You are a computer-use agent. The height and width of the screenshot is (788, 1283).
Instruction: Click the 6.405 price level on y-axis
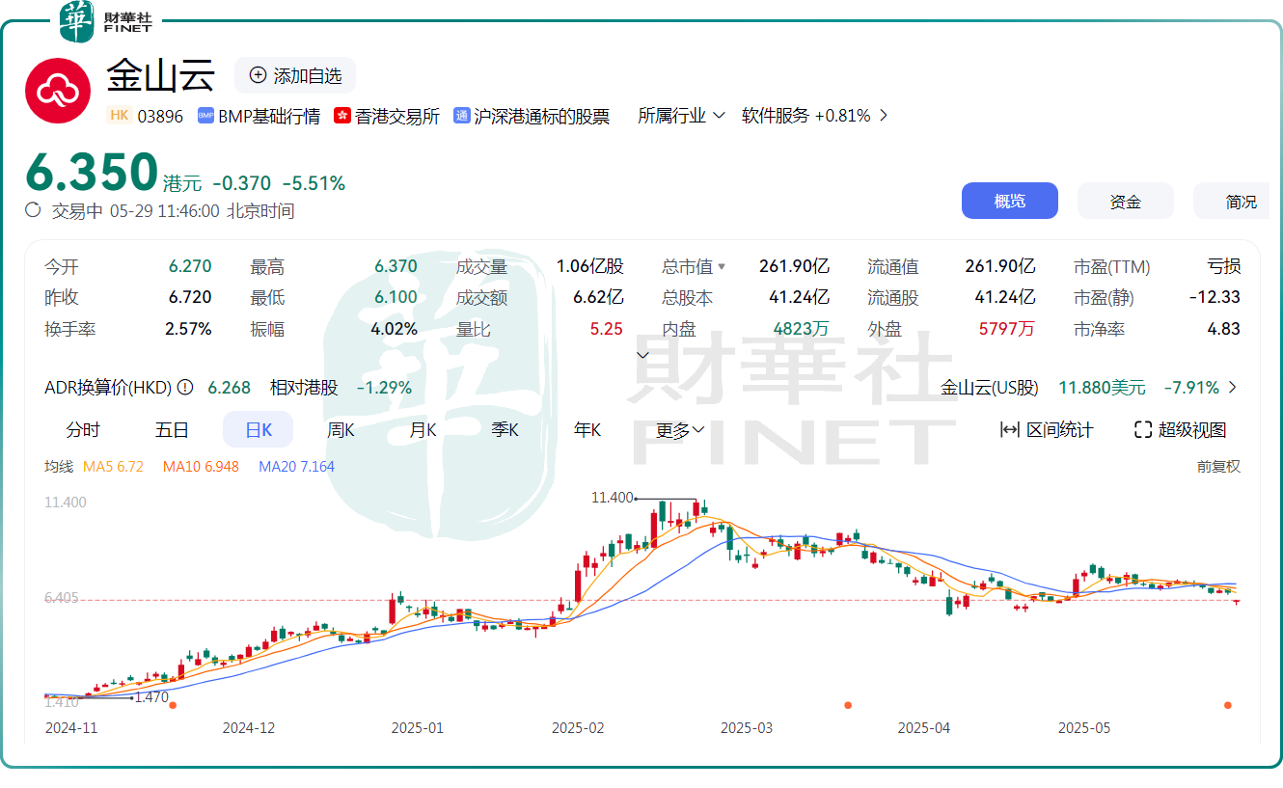pyautogui.click(x=61, y=599)
